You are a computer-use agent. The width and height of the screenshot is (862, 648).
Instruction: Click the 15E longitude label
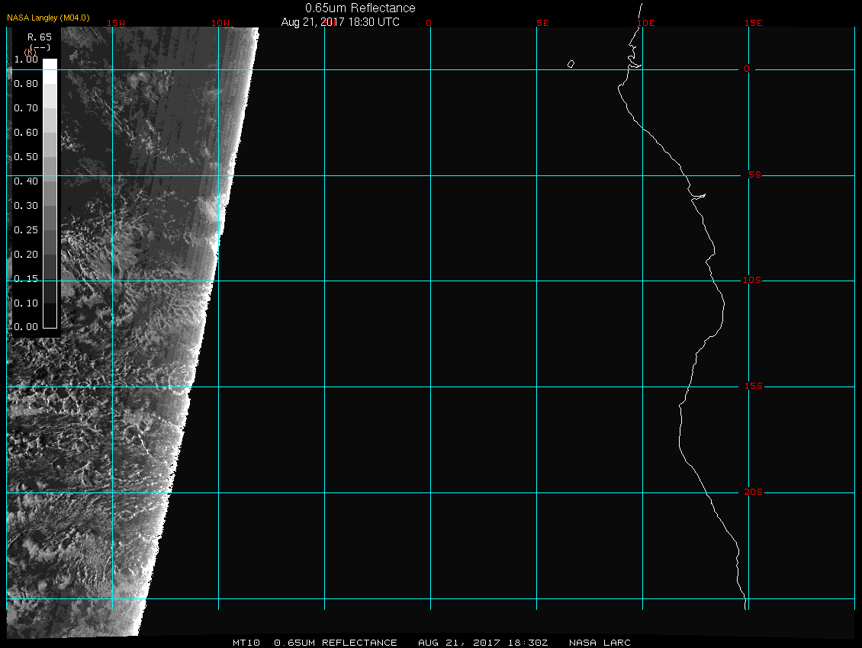click(754, 23)
